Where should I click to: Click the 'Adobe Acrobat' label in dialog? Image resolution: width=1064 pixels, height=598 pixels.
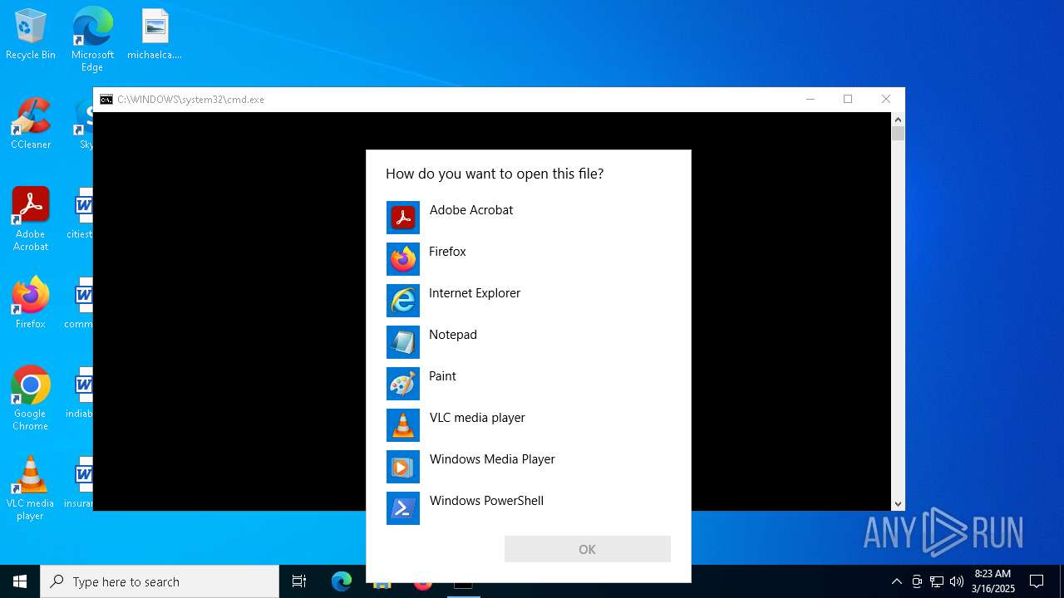tap(471, 210)
